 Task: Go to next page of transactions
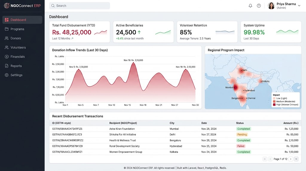(x=290, y=159)
